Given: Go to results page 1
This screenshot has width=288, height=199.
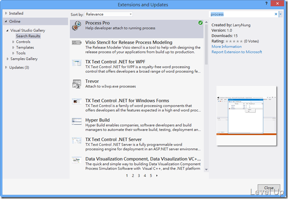Looking at the screenshot, I should click(127, 175).
